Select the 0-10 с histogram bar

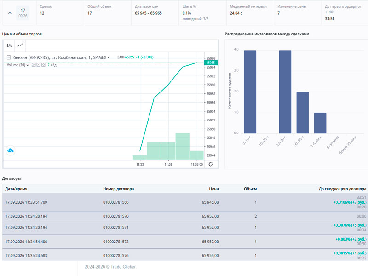pyautogui.click(x=250, y=92)
